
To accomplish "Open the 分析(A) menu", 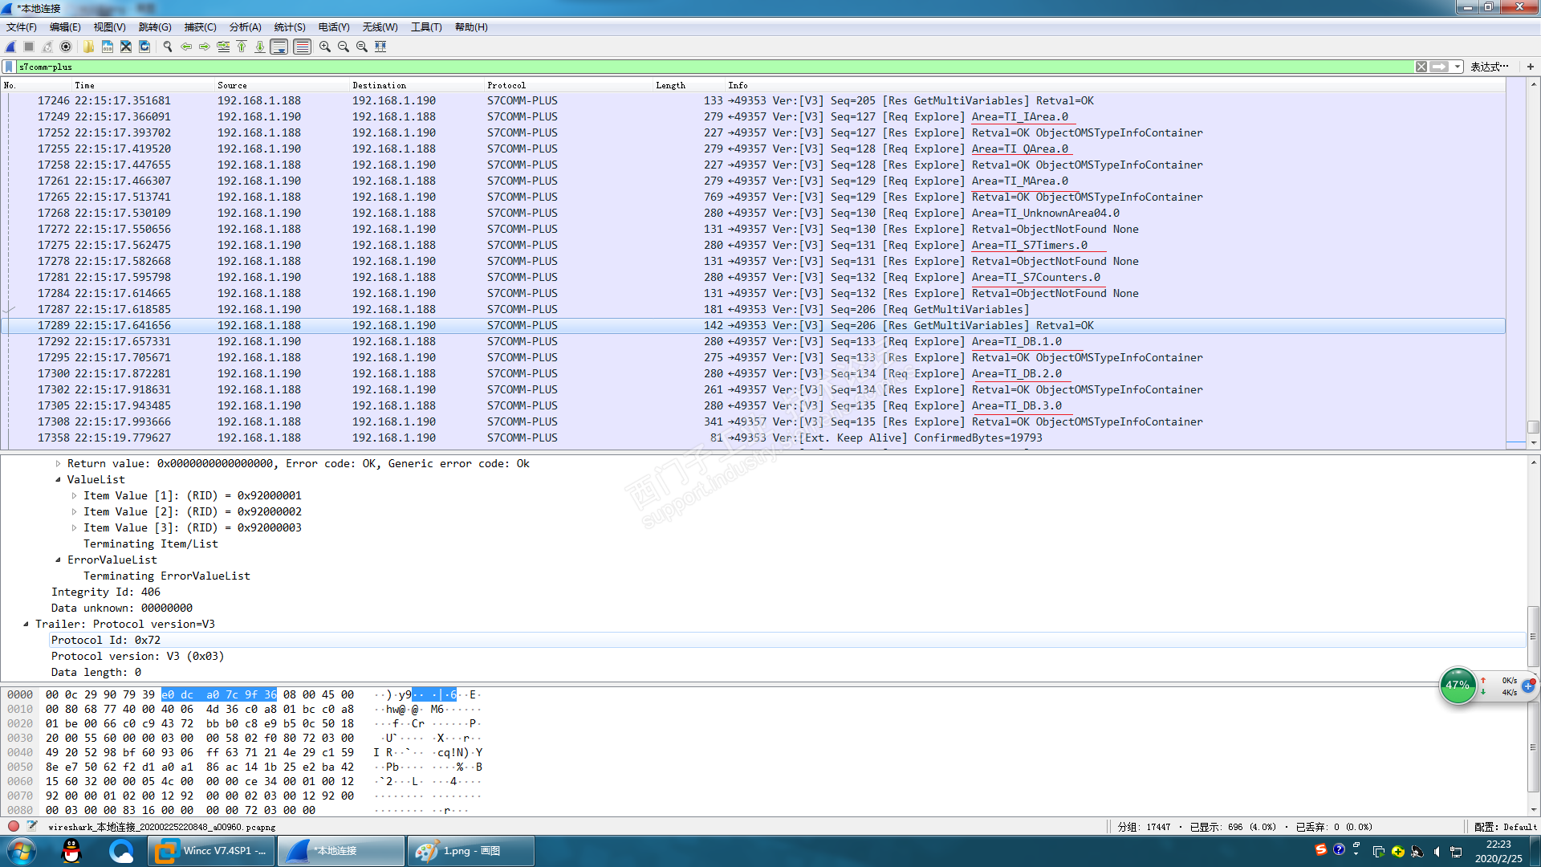I will coord(245,27).
